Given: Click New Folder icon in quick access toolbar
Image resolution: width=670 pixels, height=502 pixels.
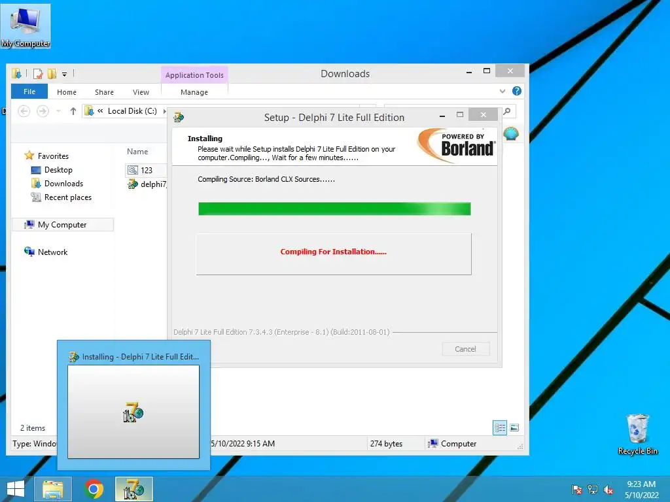Looking at the screenshot, I should [52, 73].
